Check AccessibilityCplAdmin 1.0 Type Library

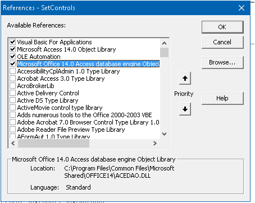point(12,71)
